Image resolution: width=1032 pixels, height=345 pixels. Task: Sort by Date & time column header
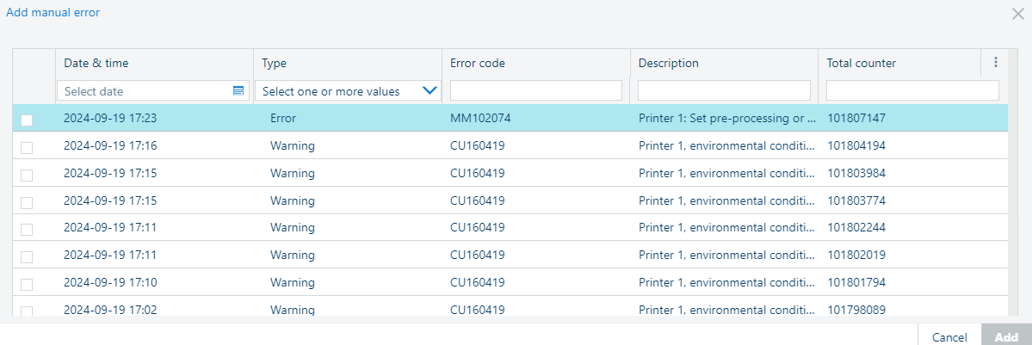(x=96, y=63)
